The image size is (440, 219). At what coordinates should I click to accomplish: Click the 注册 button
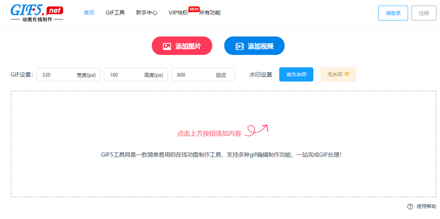coord(424,13)
